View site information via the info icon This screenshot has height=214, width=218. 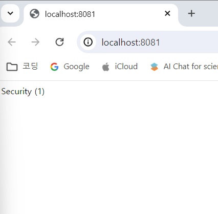click(88, 42)
